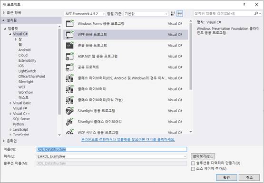Click the shared project (공유 프로젝트) icon

pyautogui.click(x=69, y=67)
